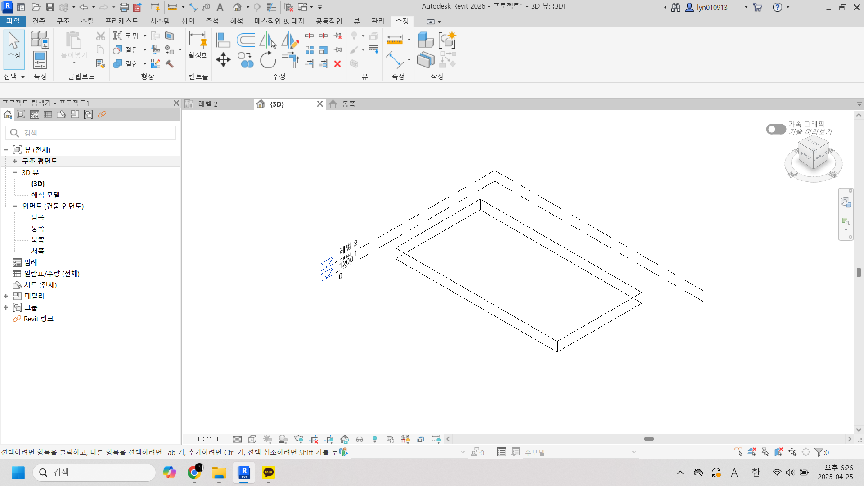Click the Offset tool icon
The height and width of the screenshot is (486, 864).
(x=246, y=40)
